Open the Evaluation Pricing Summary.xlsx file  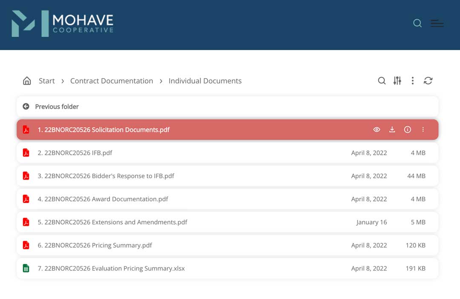tap(227, 268)
